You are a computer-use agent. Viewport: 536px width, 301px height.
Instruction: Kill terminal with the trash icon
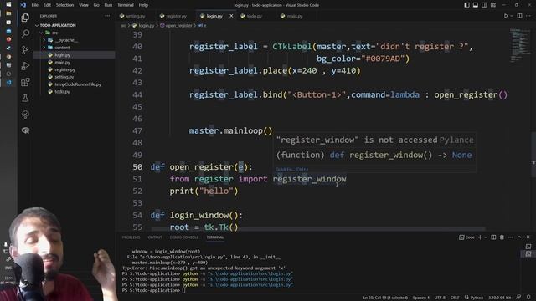click(502, 237)
